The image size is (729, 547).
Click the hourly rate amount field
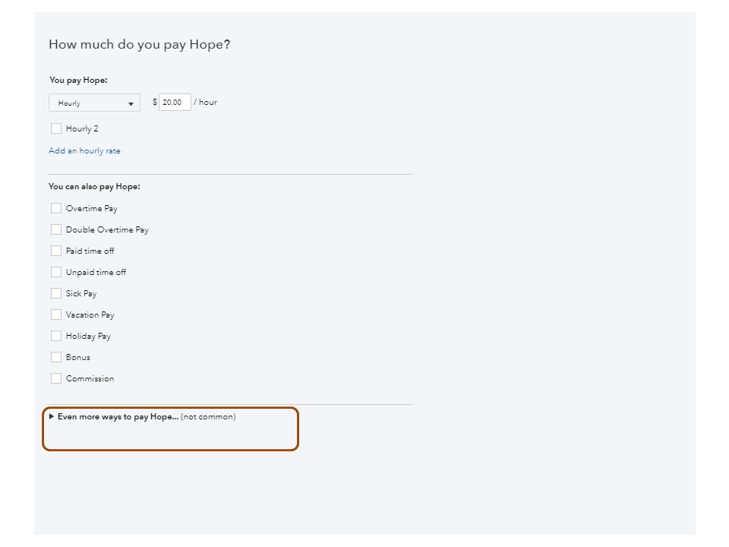click(175, 102)
